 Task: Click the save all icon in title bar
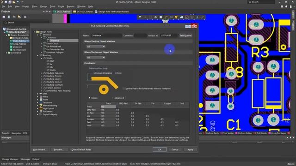(10, 2)
